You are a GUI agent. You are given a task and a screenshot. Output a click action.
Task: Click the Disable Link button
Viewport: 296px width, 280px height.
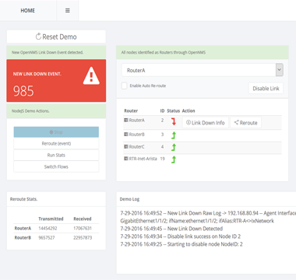266,89
